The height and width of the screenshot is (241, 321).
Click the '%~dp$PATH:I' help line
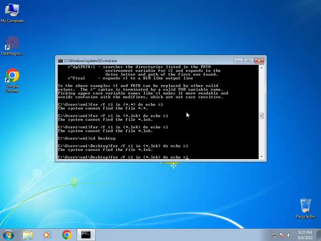[139, 67]
